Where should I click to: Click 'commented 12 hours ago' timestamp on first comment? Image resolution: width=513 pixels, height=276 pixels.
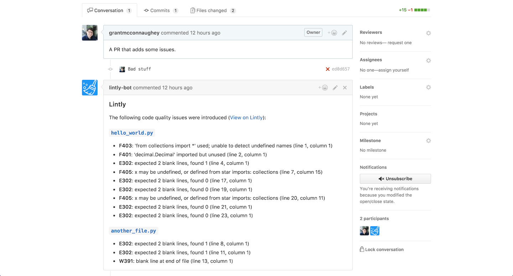(x=191, y=33)
